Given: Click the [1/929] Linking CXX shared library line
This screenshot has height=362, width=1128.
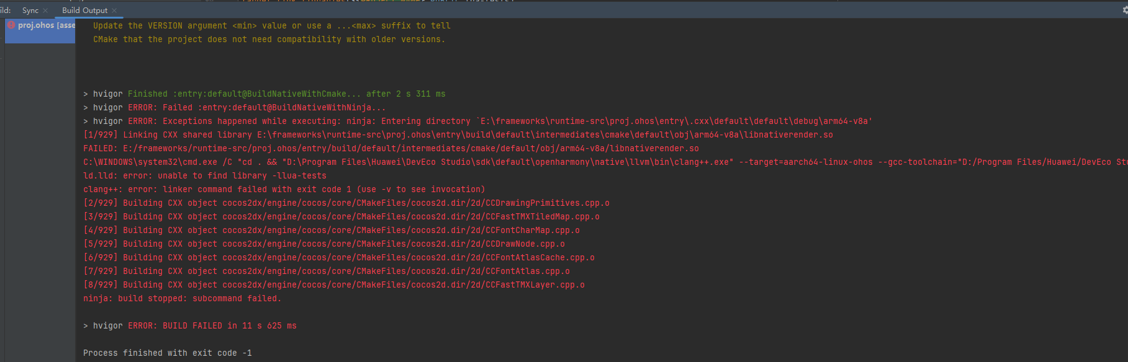Looking at the screenshot, I should click(458, 135).
